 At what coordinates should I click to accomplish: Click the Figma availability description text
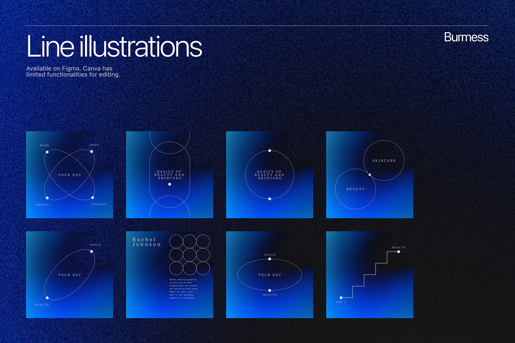point(73,72)
